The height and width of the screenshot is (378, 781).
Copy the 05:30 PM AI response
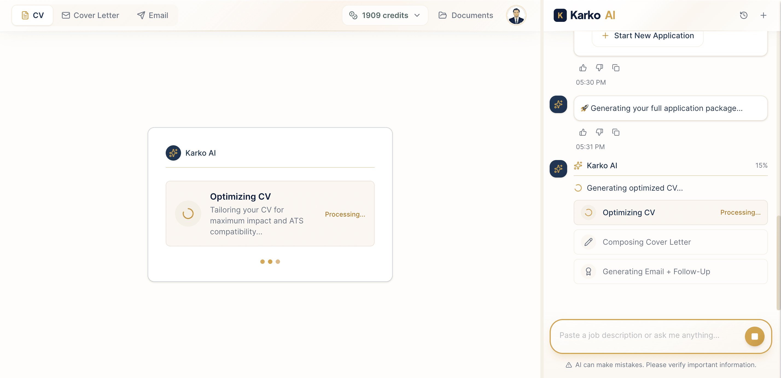(616, 68)
